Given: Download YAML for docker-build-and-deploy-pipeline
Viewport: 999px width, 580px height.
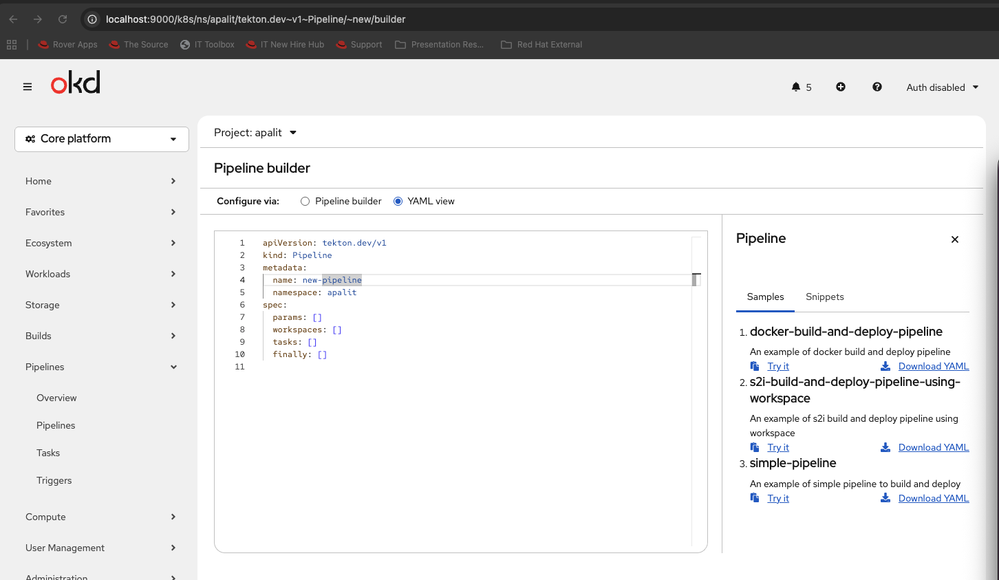Looking at the screenshot, I should tap(933, 366).
